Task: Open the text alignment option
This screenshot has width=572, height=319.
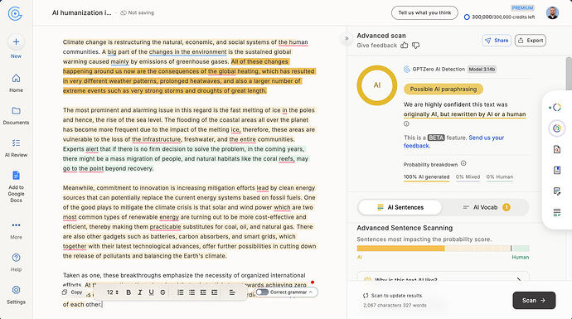Action: pos(232,292)
